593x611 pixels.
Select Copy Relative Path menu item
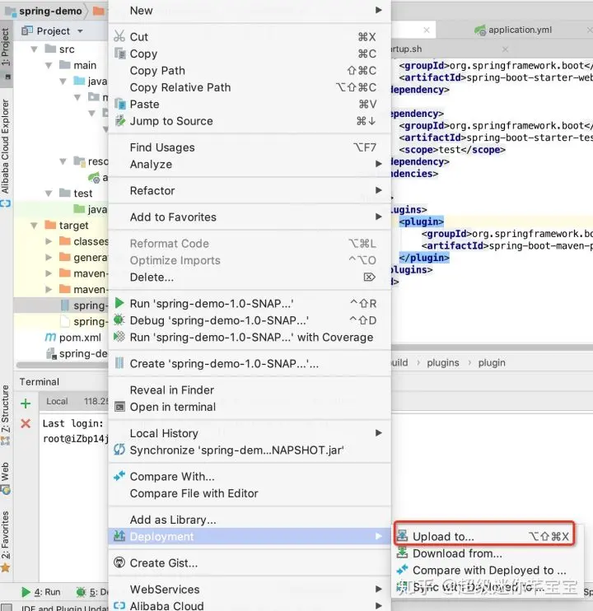click(250, 87)
